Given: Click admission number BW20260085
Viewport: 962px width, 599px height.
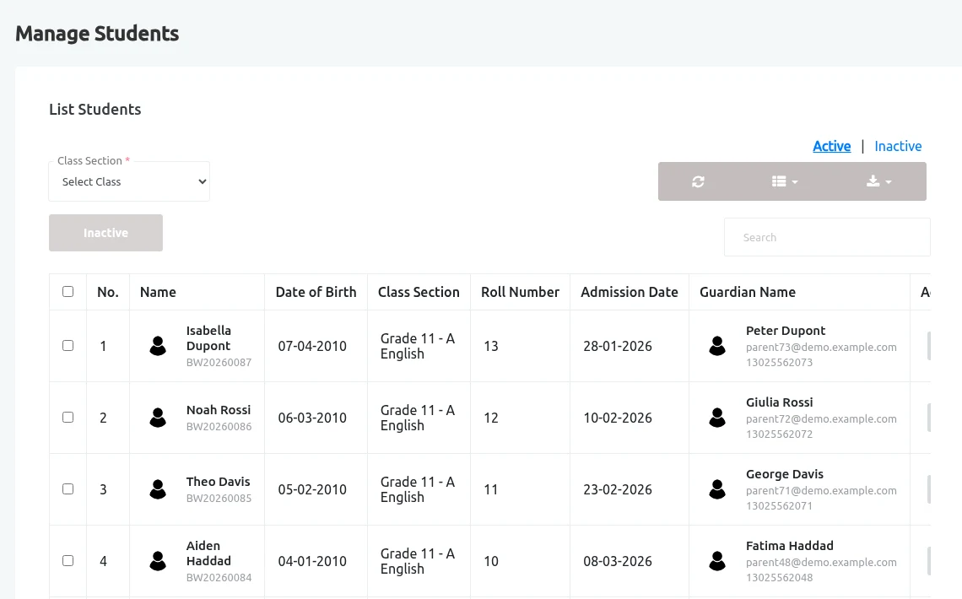Looking at the screenshot, I should click(219, 499).
